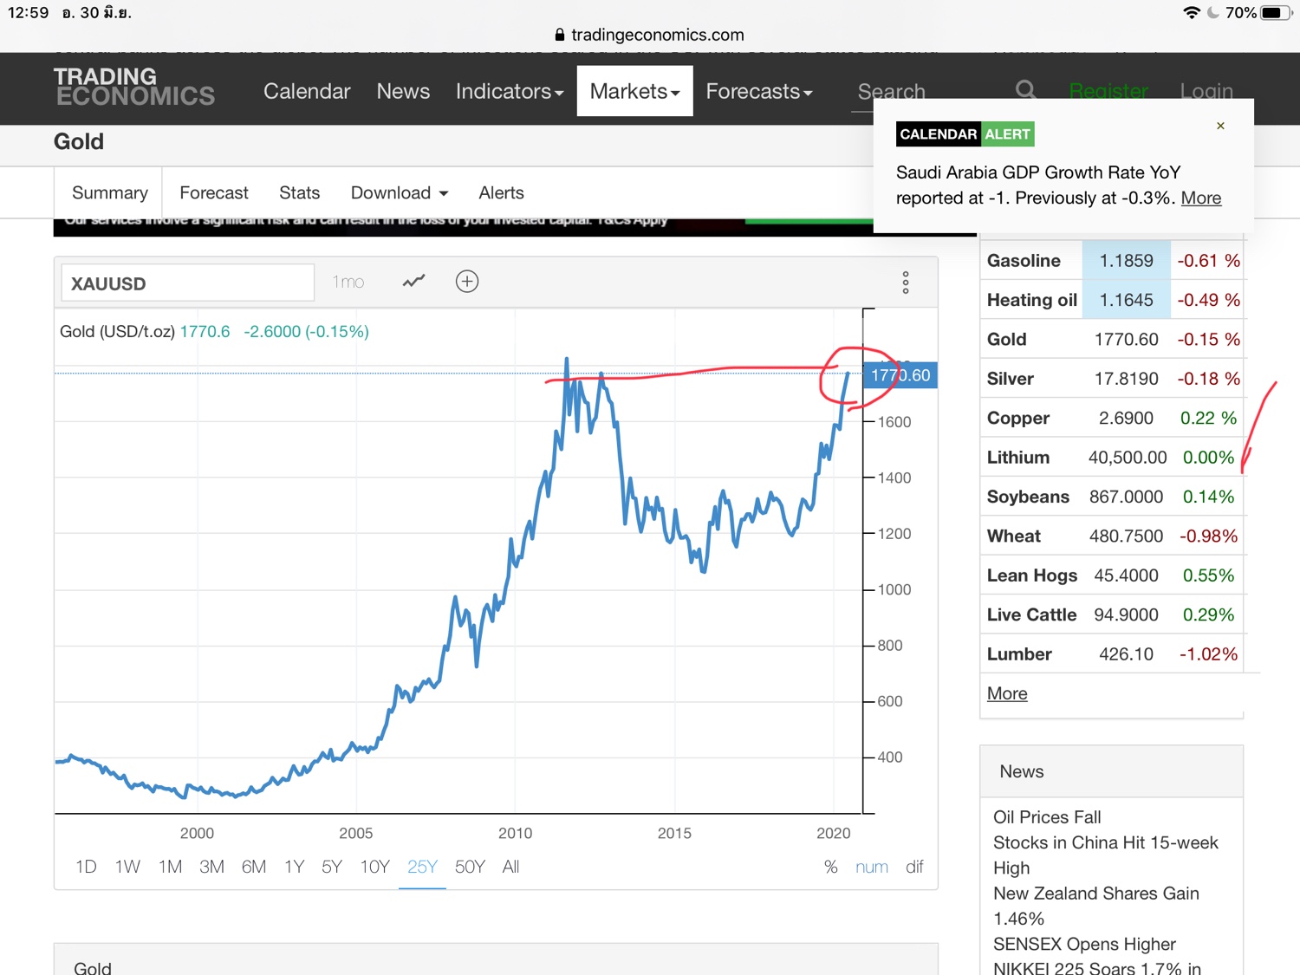1300x975 pixels.
Task: Open the Stats tab
Action: click(299, 192)
